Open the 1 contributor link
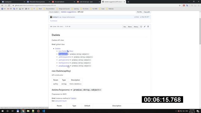 click(54, 21)
